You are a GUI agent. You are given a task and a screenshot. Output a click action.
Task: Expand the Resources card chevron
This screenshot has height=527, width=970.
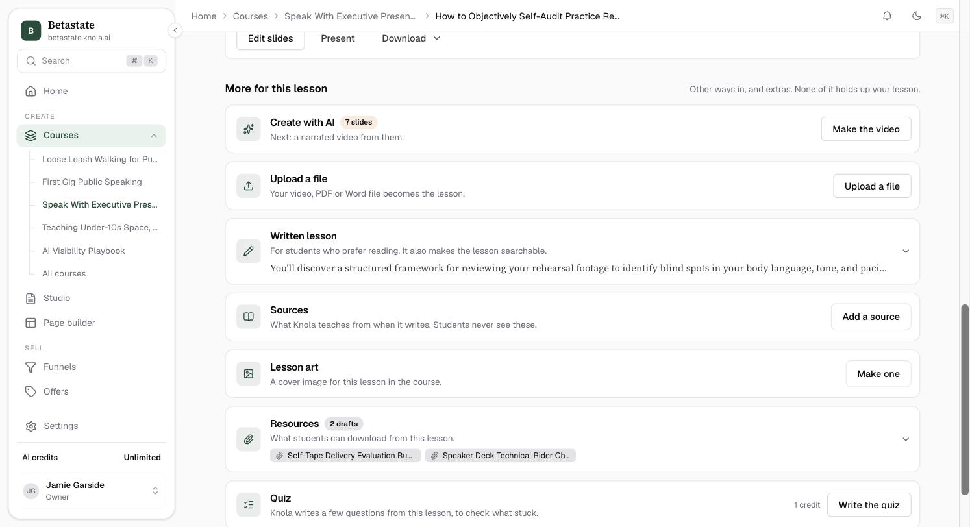point(906,439)
